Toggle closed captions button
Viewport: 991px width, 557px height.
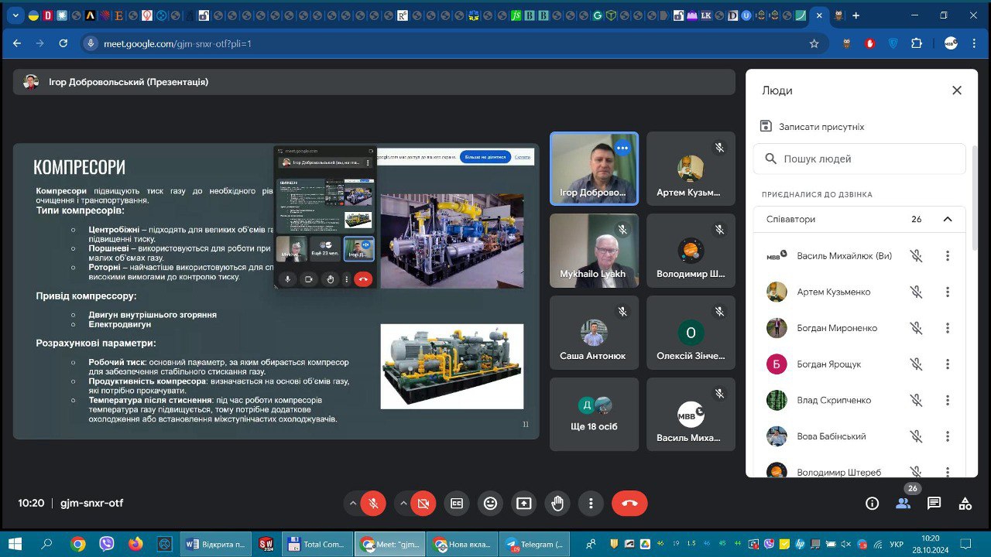tap(457, 504)
